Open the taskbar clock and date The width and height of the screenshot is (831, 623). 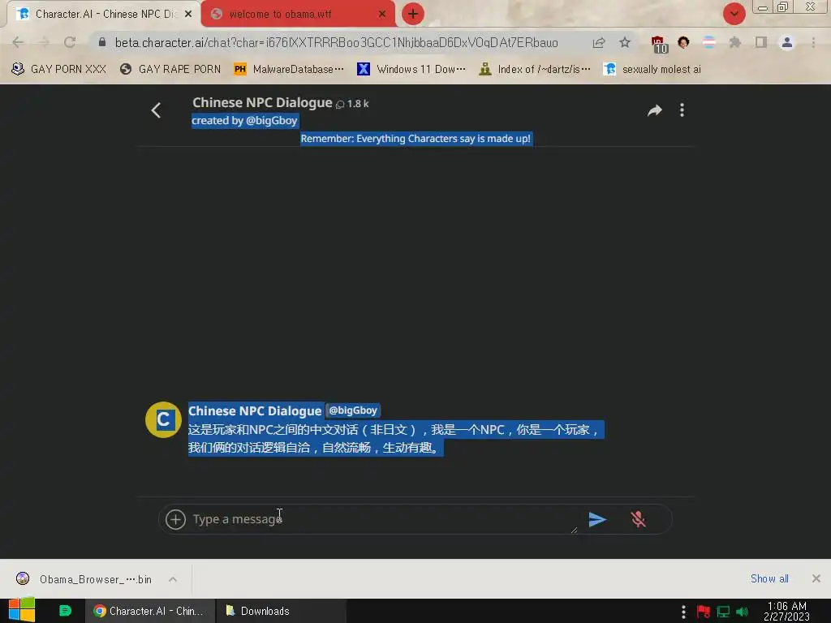786,612
